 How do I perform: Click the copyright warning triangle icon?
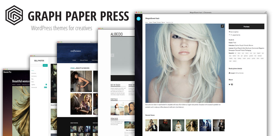point(230,73)
